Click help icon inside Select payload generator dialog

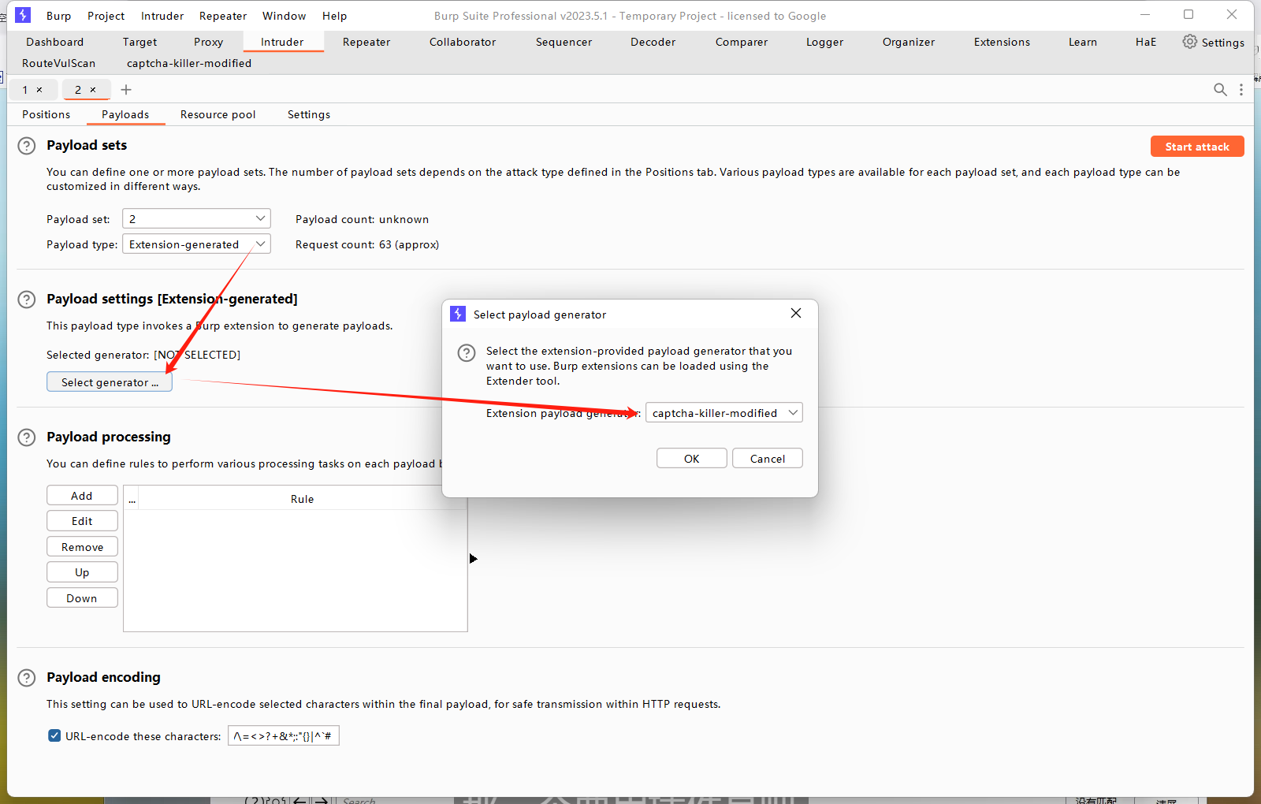[x=467, y=352]
